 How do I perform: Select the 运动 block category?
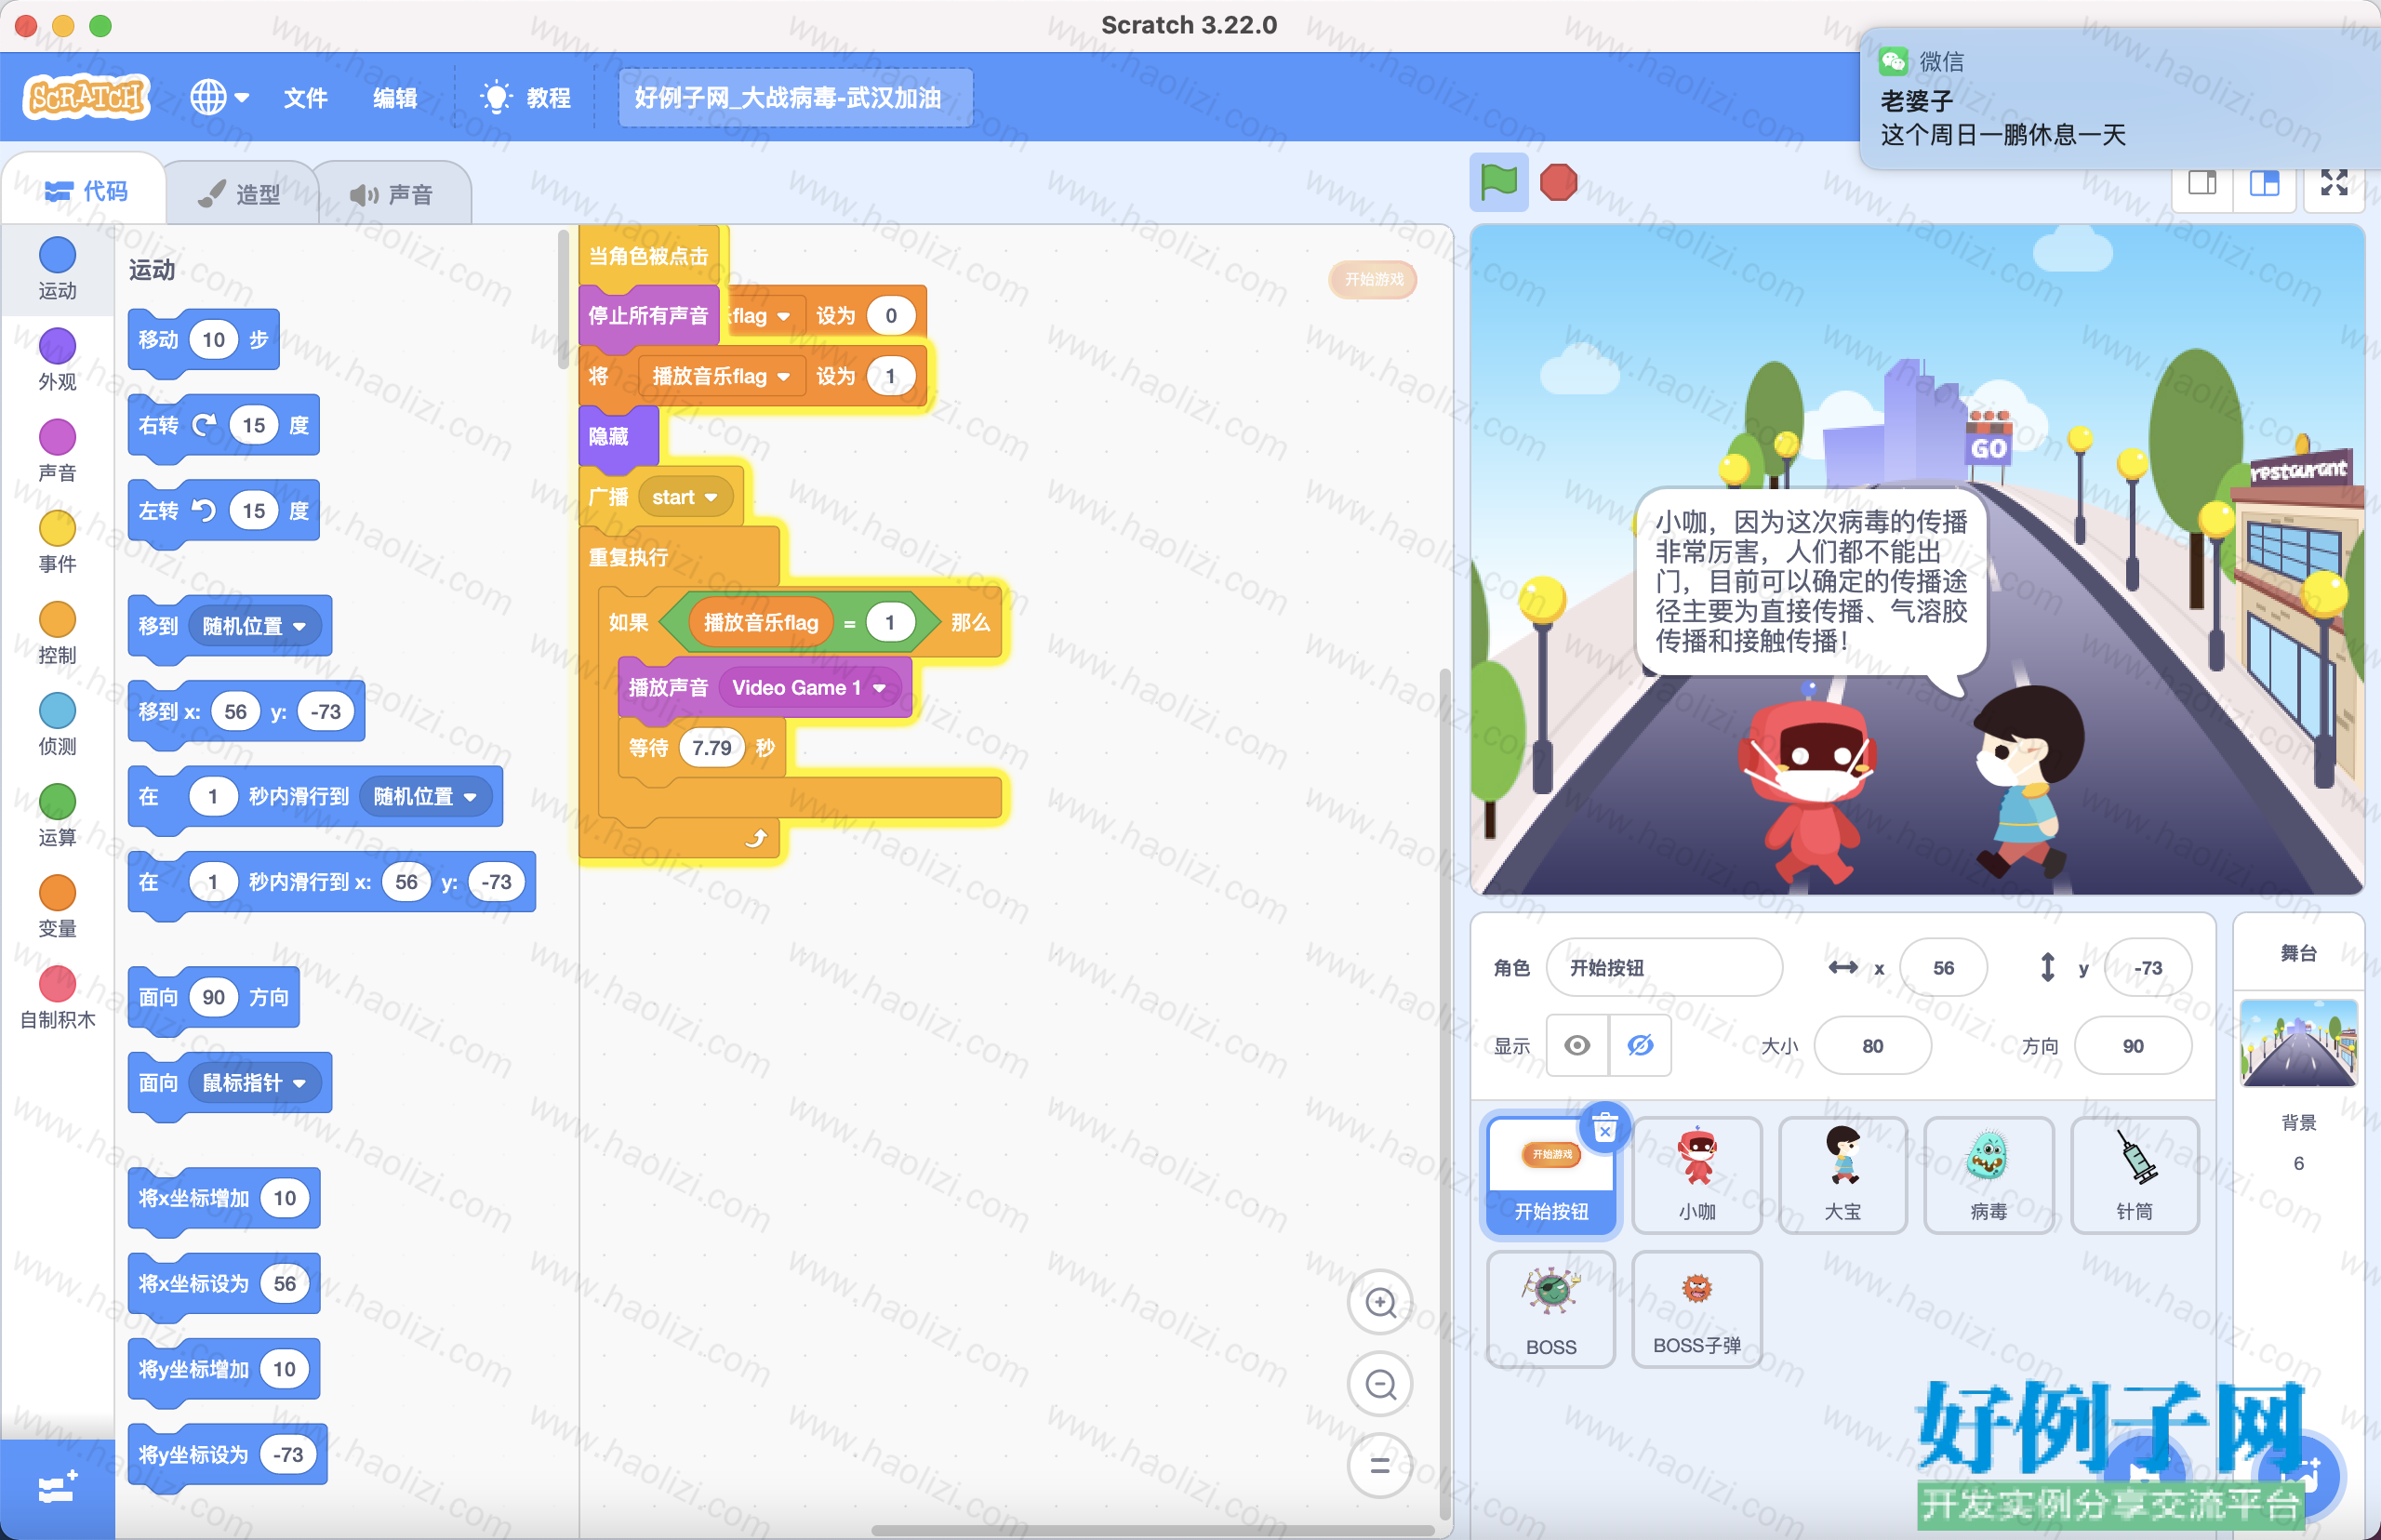coord(57,268)
